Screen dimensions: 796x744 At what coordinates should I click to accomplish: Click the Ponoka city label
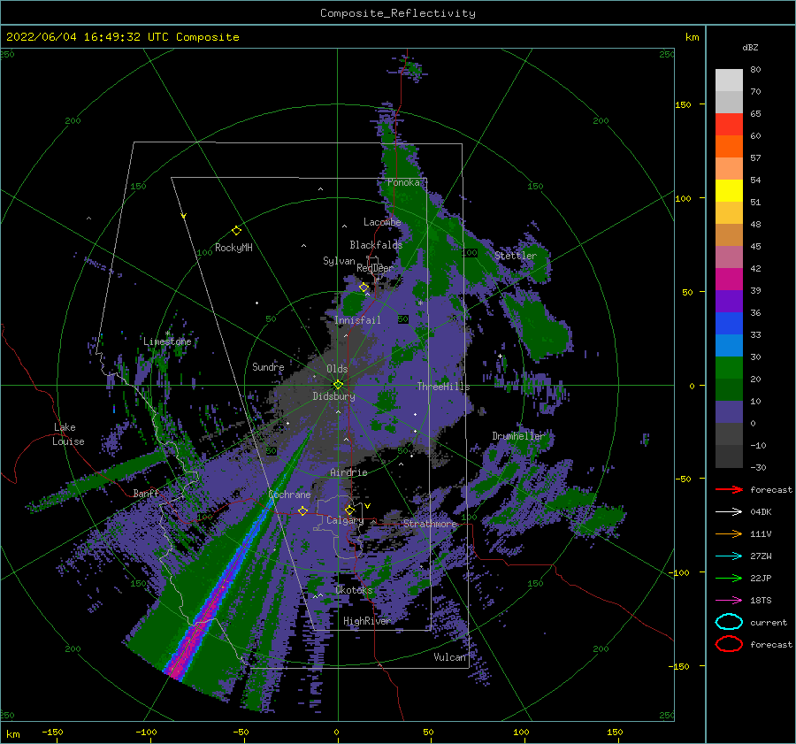403,182
